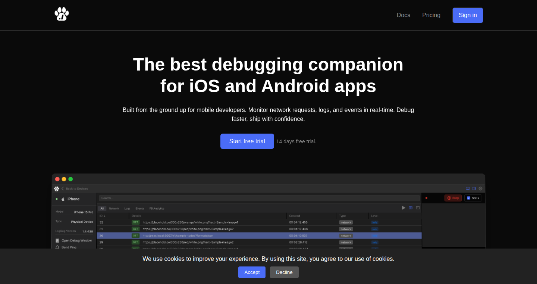Screen dimensions: 537x284
Task: Switch to the FB Analytics tab
Action: click(x=157, y=209)
